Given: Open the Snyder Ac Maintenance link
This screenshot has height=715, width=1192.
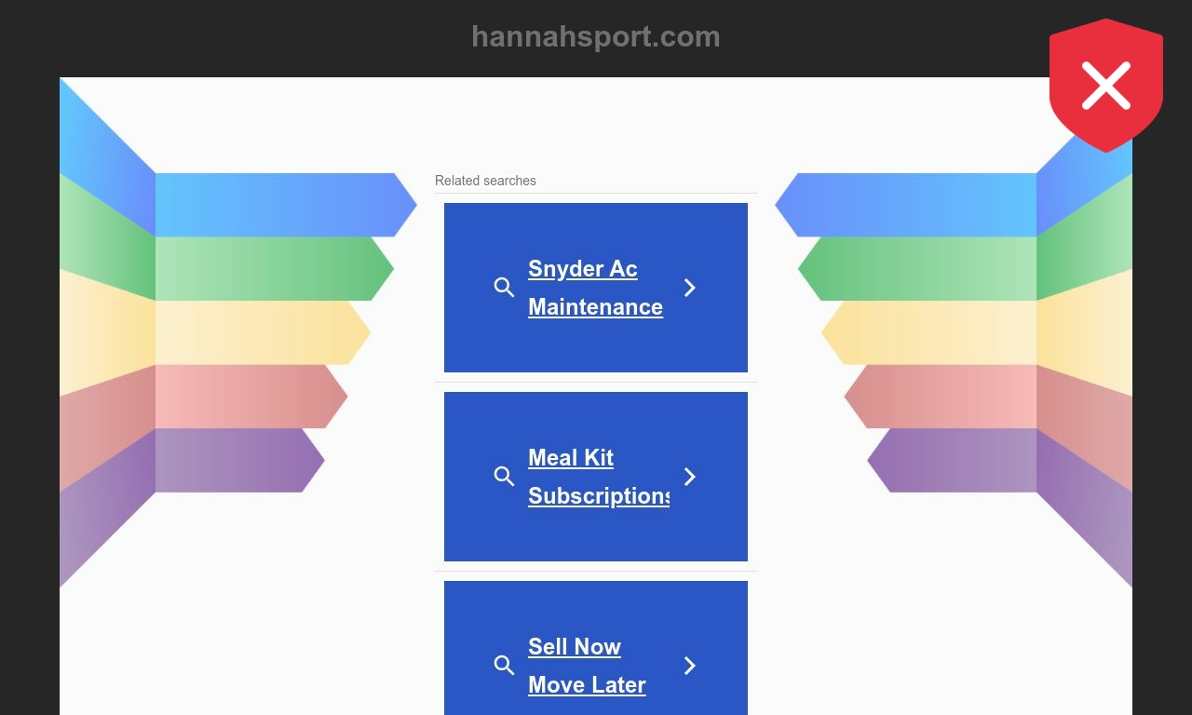Looking at the screenshot, I should pos(595,288).
